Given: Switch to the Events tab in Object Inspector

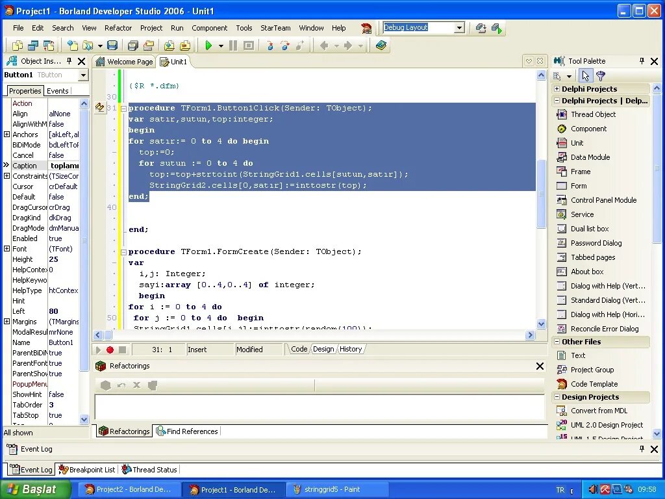Looking at the screenshot, I should [x=57, y=91].
